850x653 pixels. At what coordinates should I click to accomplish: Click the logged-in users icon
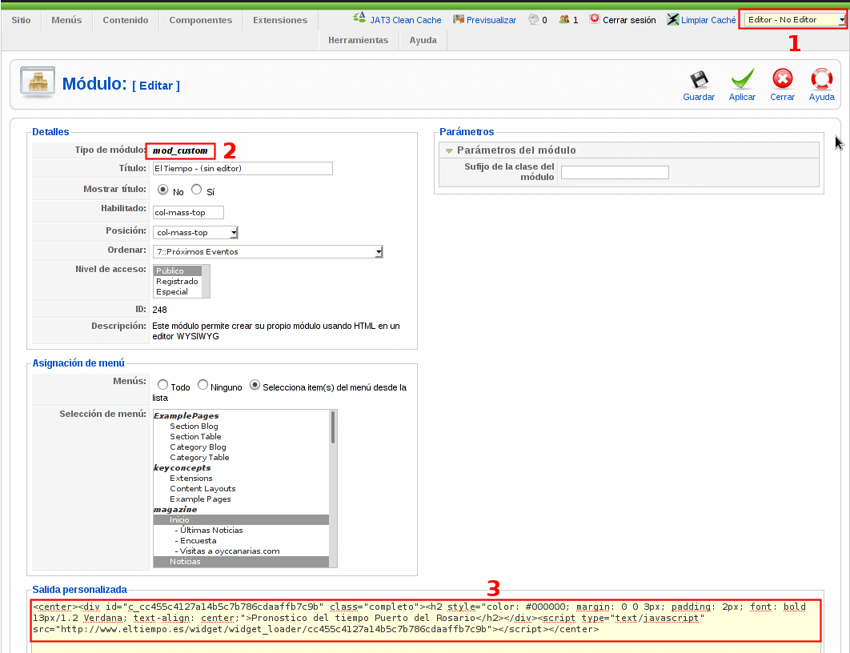(x=564, y=19)
